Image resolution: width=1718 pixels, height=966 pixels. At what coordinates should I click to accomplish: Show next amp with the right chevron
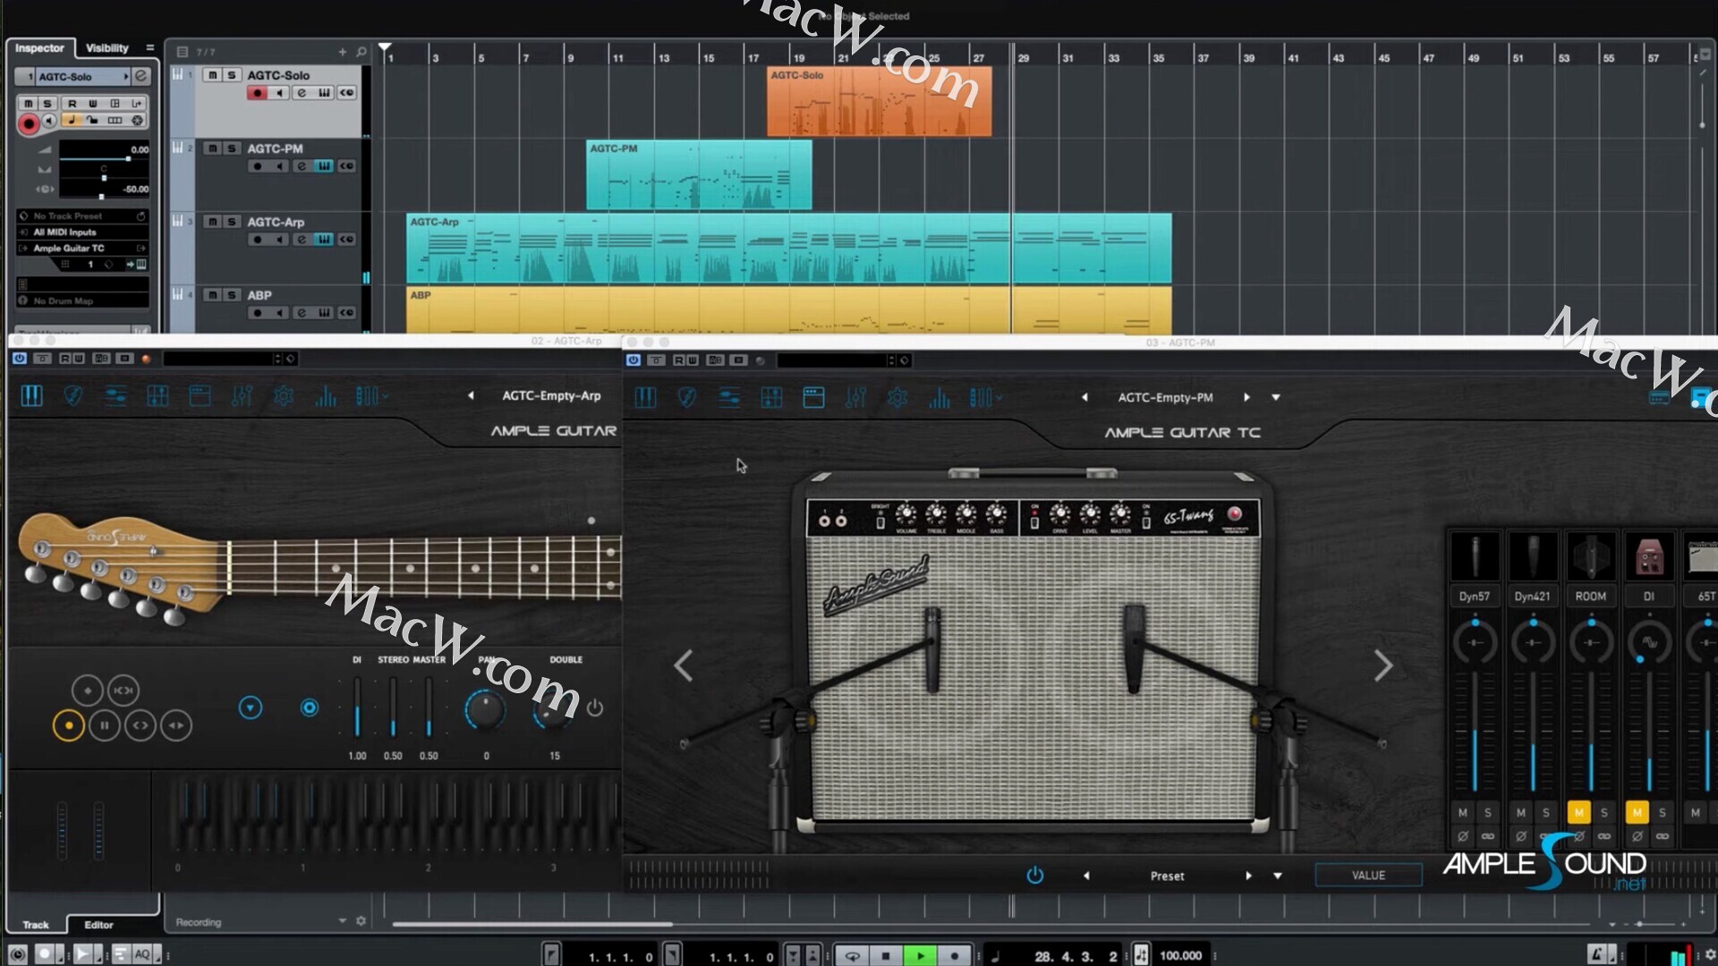point(1382,665)
